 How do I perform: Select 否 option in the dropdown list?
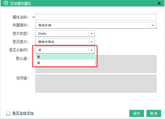(65, 57)
